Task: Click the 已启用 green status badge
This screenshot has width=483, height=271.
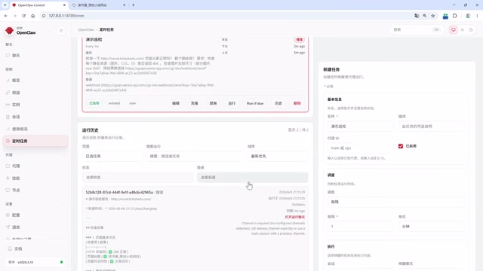Action: [x=94, y=103]
